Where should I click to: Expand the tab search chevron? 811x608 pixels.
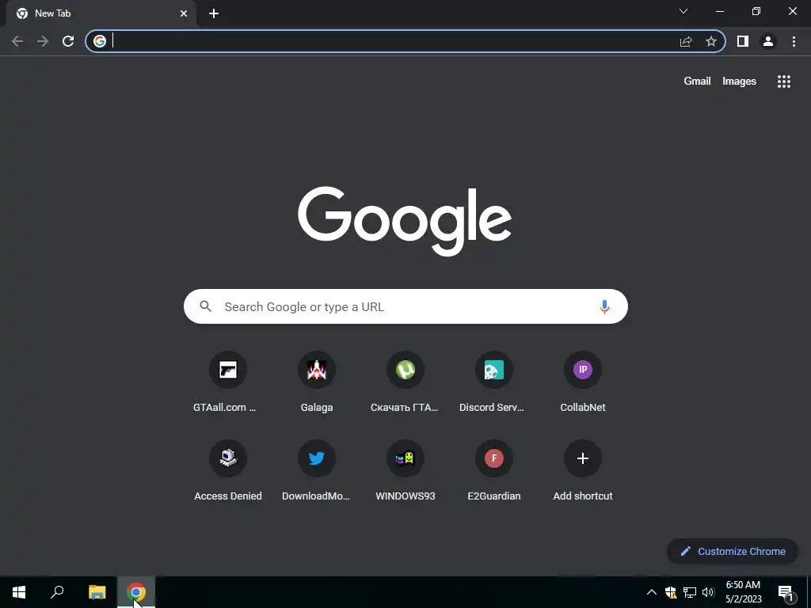point(683,11)
